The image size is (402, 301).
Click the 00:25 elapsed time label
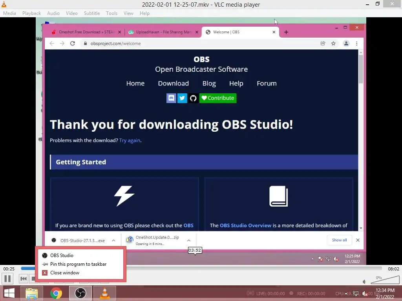9,269
